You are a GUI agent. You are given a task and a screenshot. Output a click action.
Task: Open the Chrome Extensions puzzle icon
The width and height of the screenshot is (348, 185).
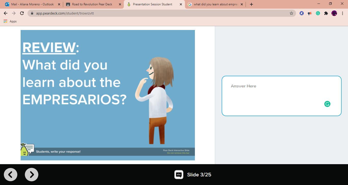(x=326, y=13)
